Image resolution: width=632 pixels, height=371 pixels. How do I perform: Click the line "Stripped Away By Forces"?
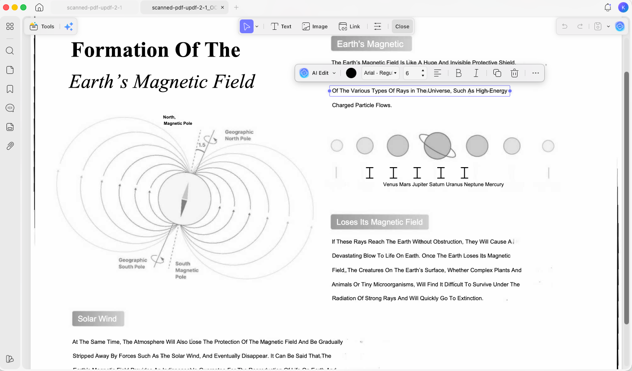(202, 356)
